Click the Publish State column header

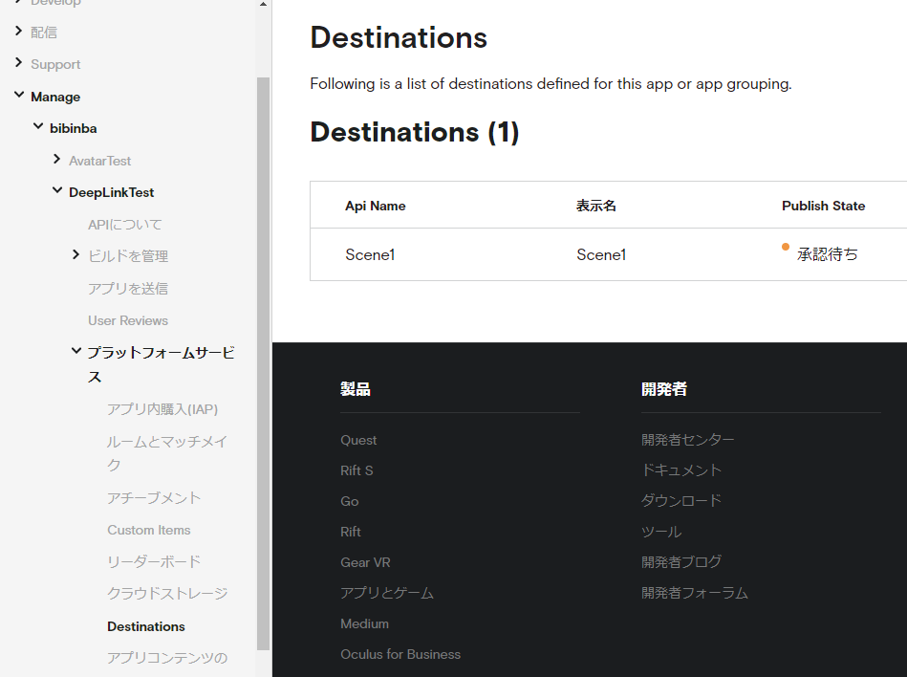[x=824, y=206]
